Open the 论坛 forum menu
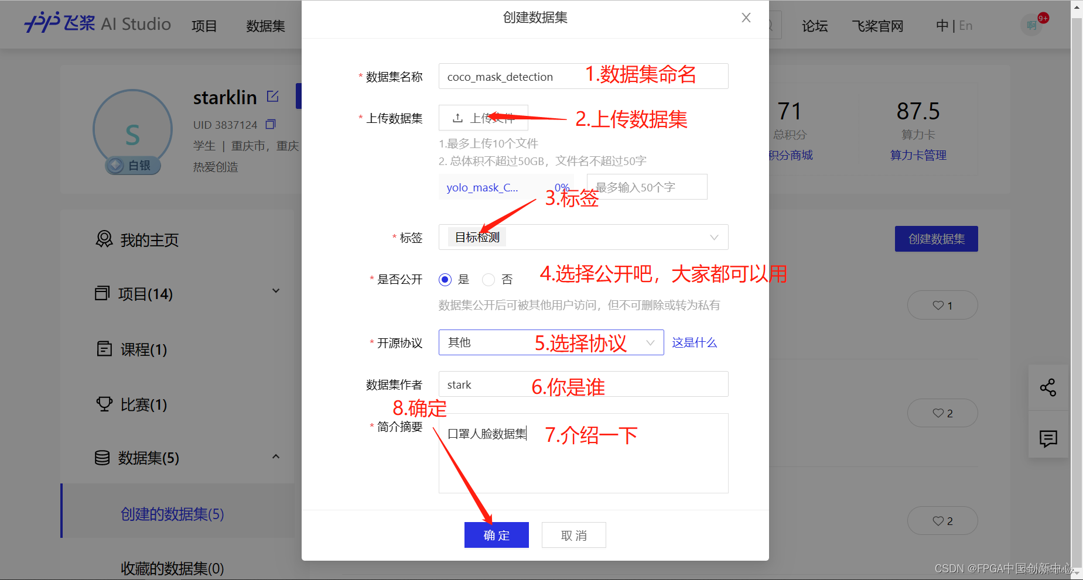Viewport: 1083px width, 580px height. [815, 26]
